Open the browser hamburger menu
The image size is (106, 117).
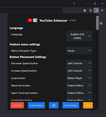coord(102,10)
